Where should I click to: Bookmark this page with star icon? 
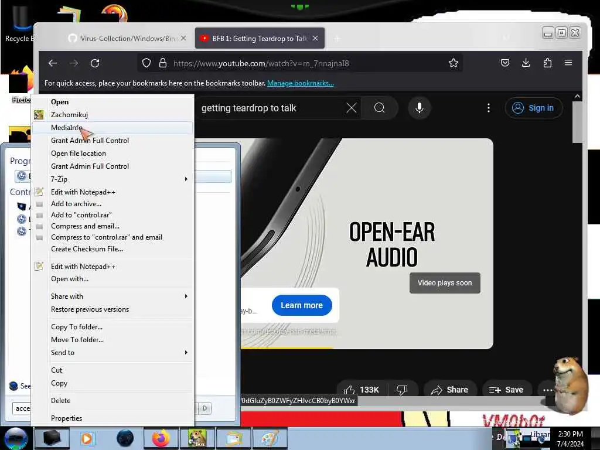[454, 63]
